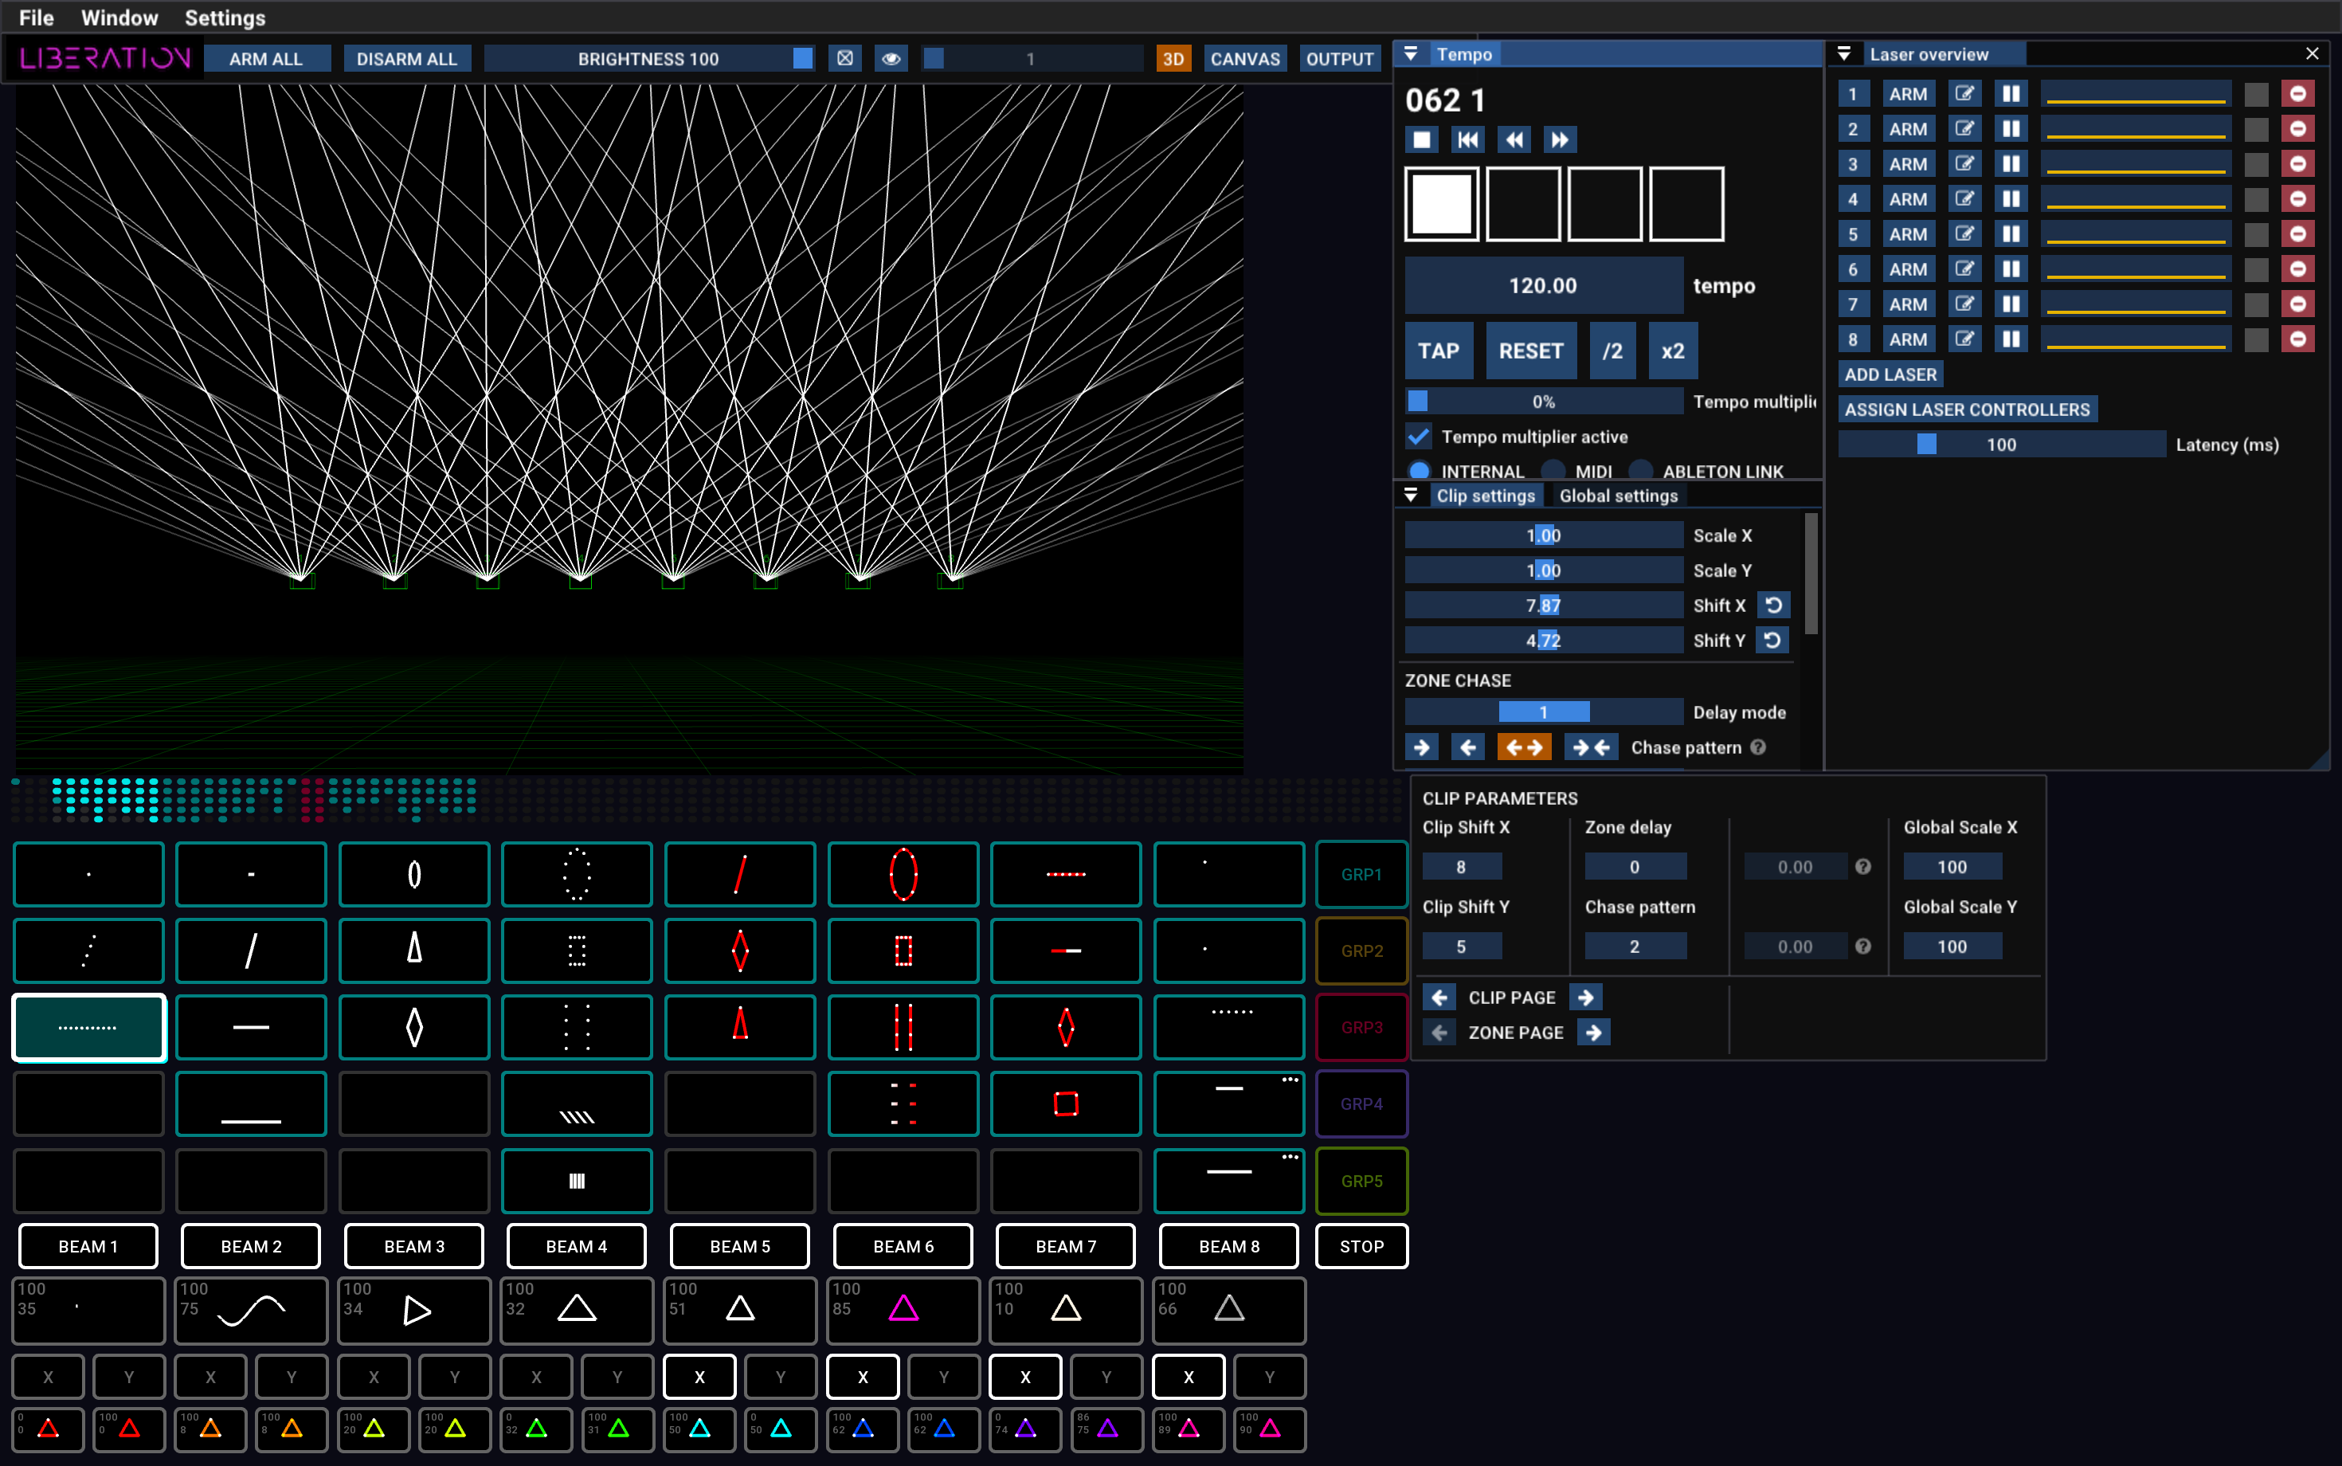Collapse the Tempo panel triangle

click(x=1412, y=54)
